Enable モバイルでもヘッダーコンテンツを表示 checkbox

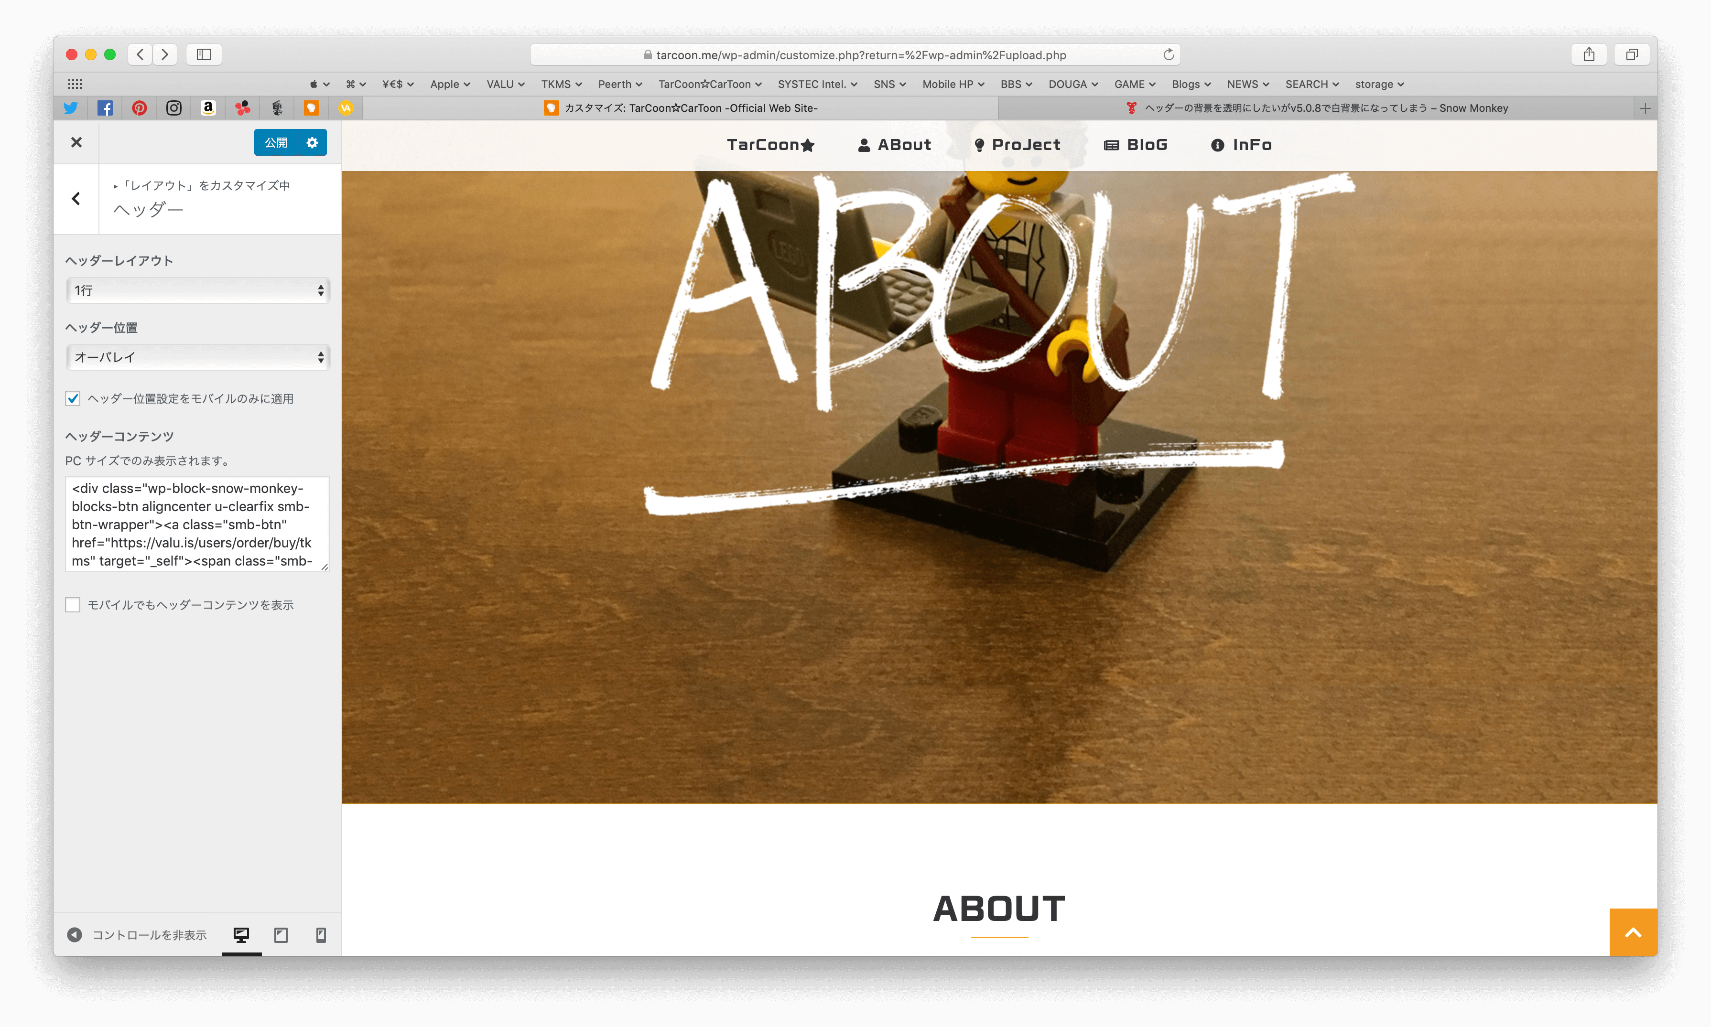click(72, 603)
